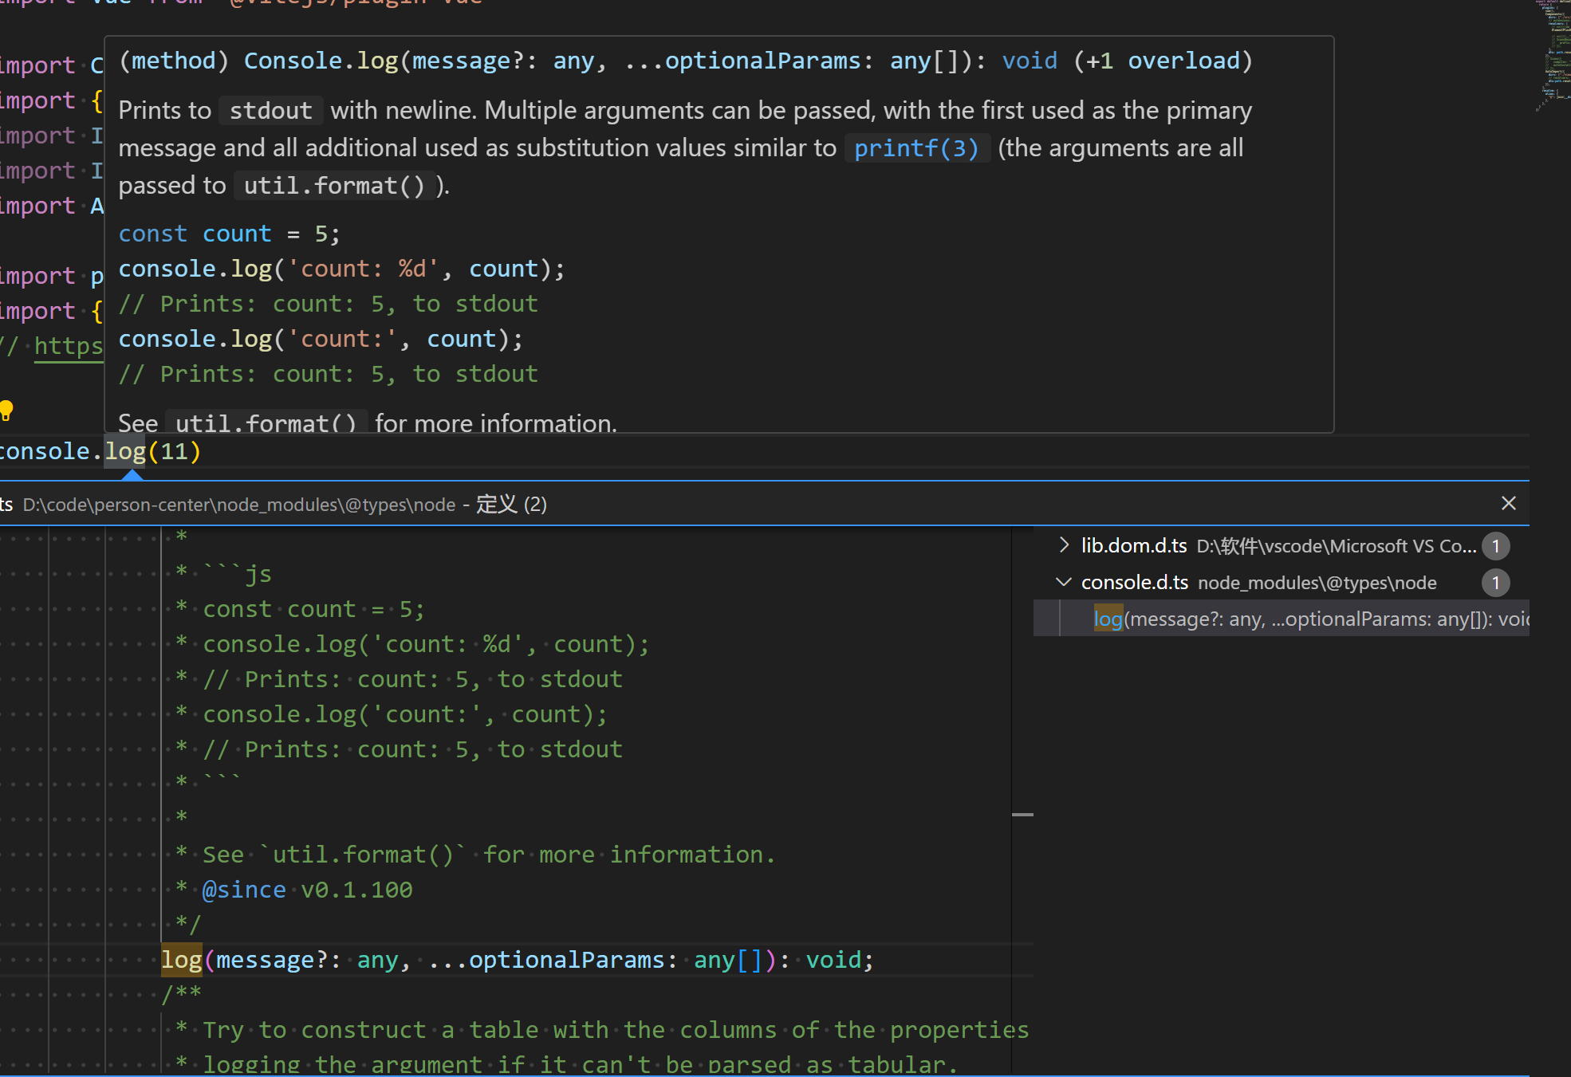Click the highlighted log definition in peek editor
This screenshot has width=1571, height=1077.
click(x=181, y=960)
